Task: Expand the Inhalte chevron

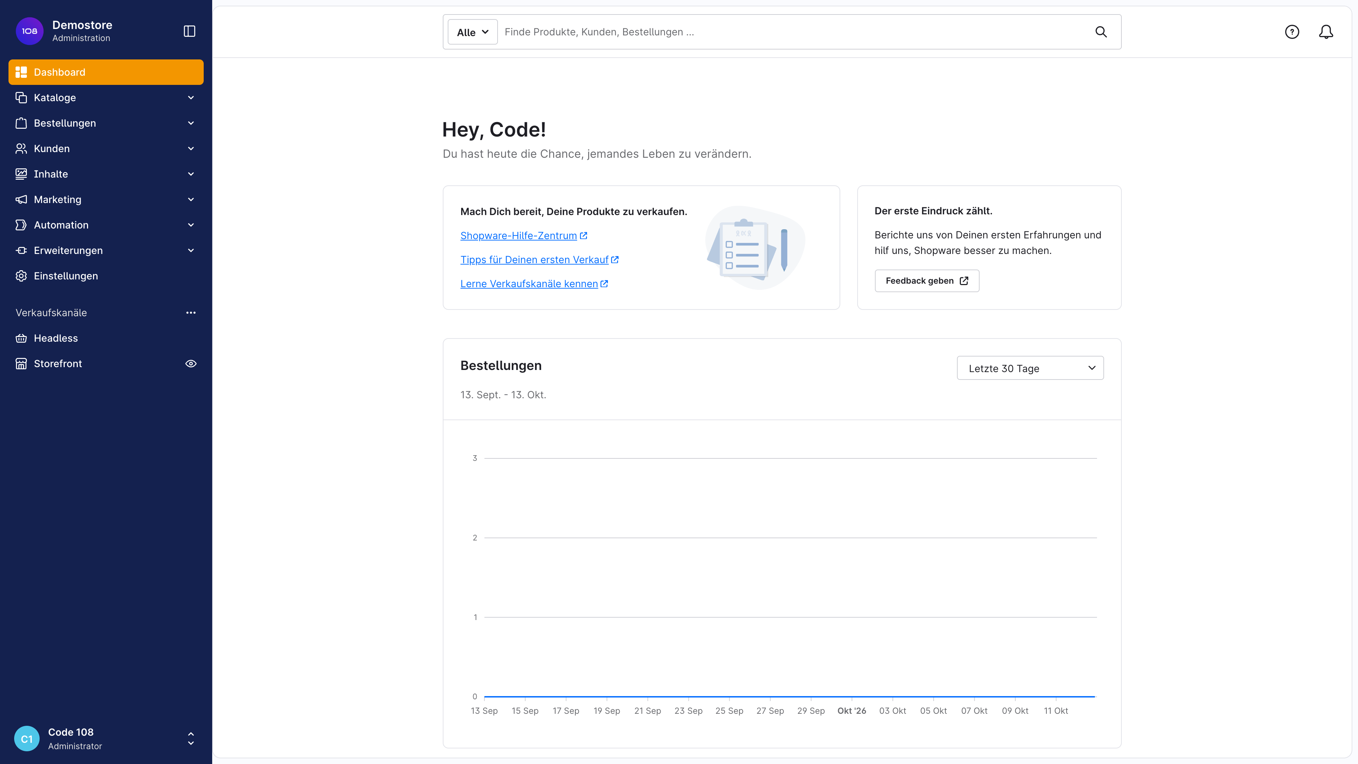Action: coord(191,174)
